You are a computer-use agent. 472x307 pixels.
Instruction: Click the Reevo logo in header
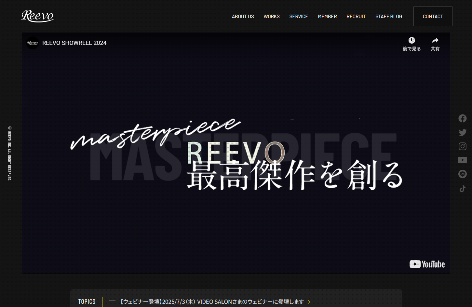click(38, 16)
